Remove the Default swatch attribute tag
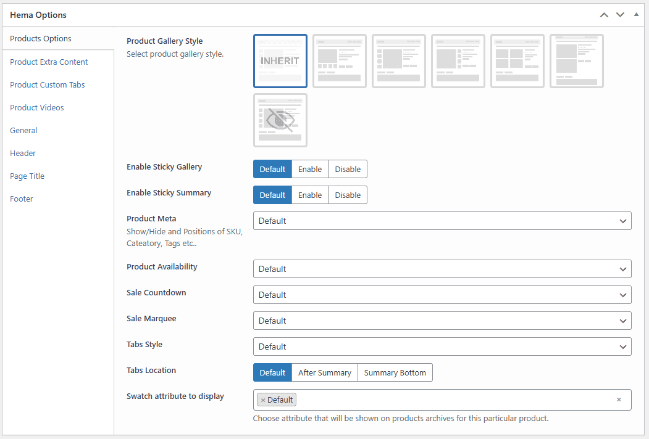649x439 pixels. click(263, 400)
